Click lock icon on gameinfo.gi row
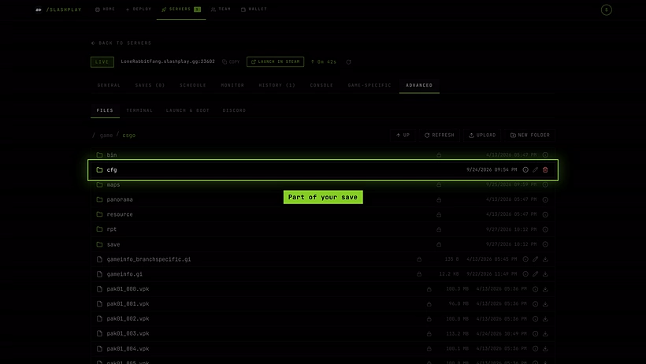Viewport: 646px width, 364px height. tap(419, 274)
